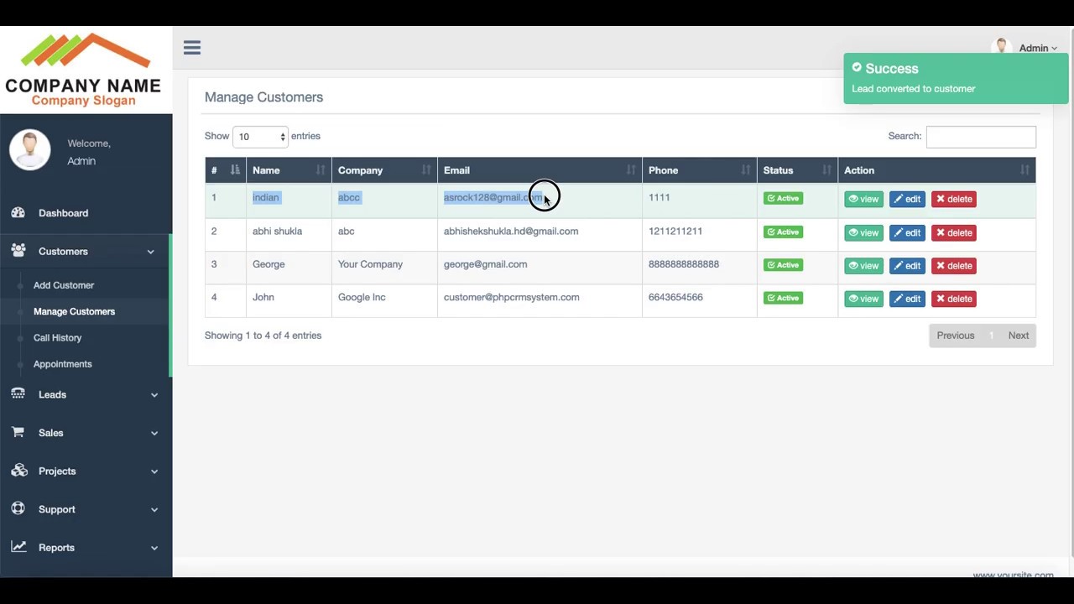Click the company logo

pyautogui.click(x=83, y=70)
